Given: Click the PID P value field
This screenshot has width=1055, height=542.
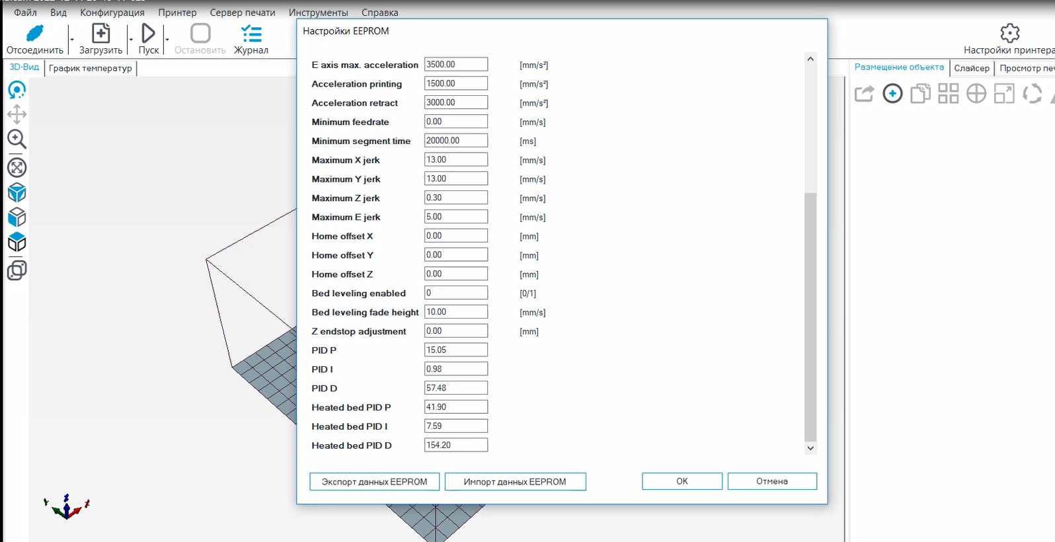Looking at the screenshot, I should (455, 350).
